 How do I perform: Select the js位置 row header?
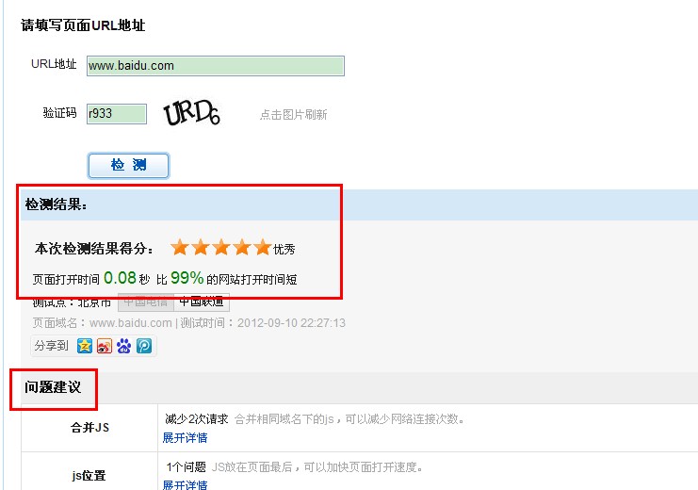pos(89,476)
